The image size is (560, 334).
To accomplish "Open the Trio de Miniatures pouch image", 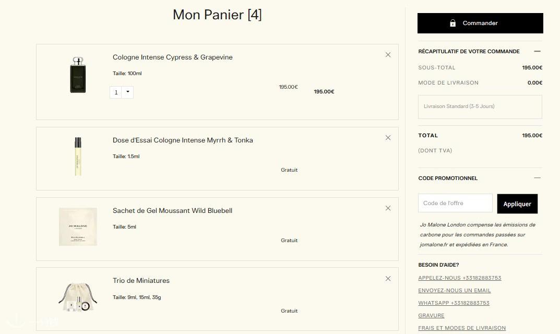I will 78,297.
